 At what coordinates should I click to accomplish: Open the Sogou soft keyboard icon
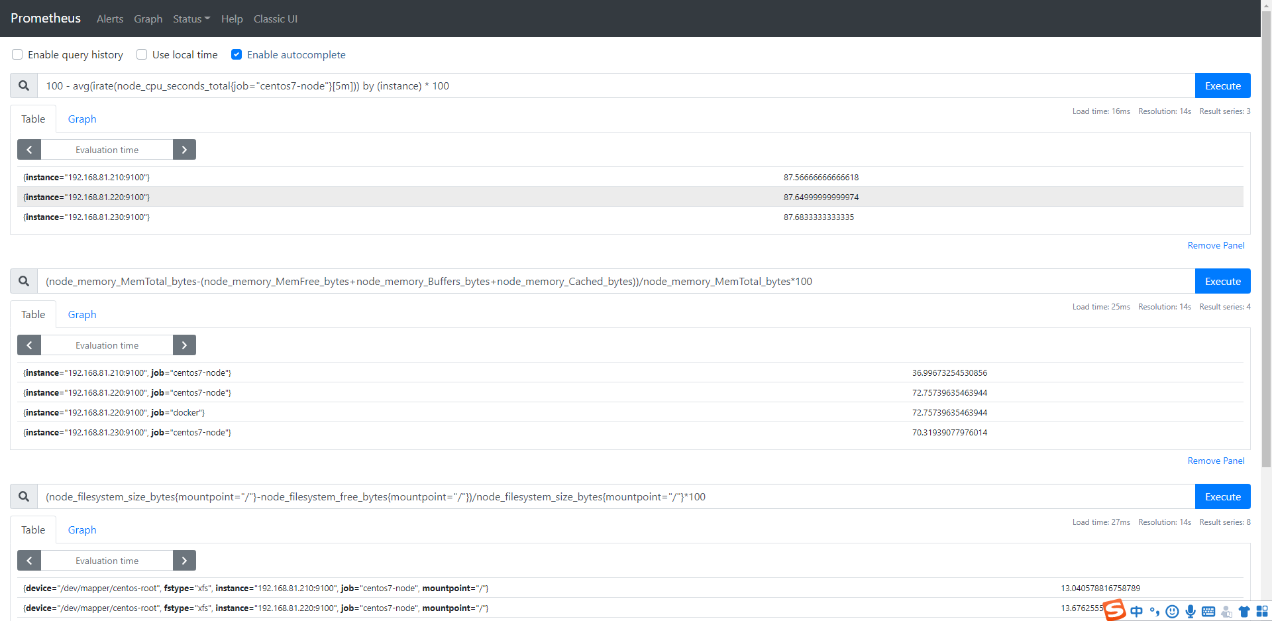click(x=1209, y=611)
